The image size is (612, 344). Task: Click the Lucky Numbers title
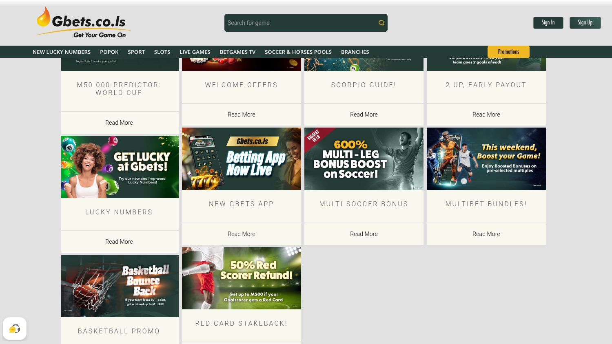pyautogui.click(x=119, y=212)
